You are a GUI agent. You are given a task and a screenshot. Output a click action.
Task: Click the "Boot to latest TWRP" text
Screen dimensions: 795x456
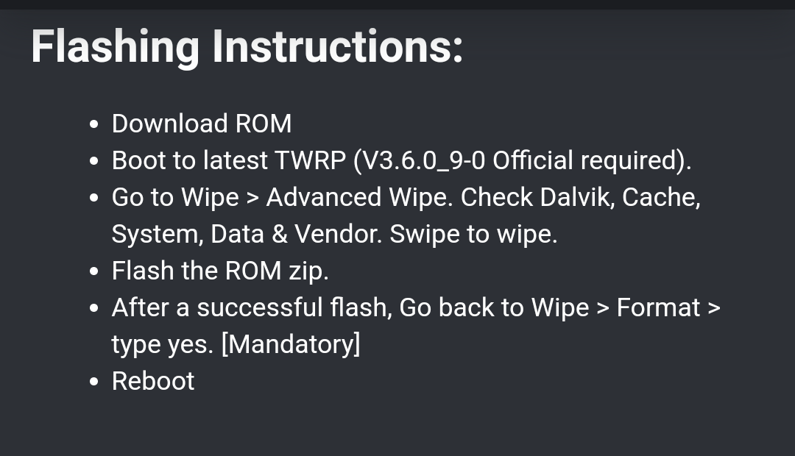click(229, 160)
